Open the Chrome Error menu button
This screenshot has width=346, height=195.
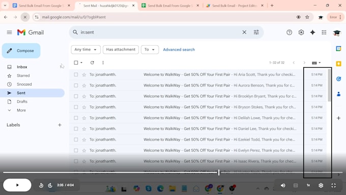(x=335, y=17)
